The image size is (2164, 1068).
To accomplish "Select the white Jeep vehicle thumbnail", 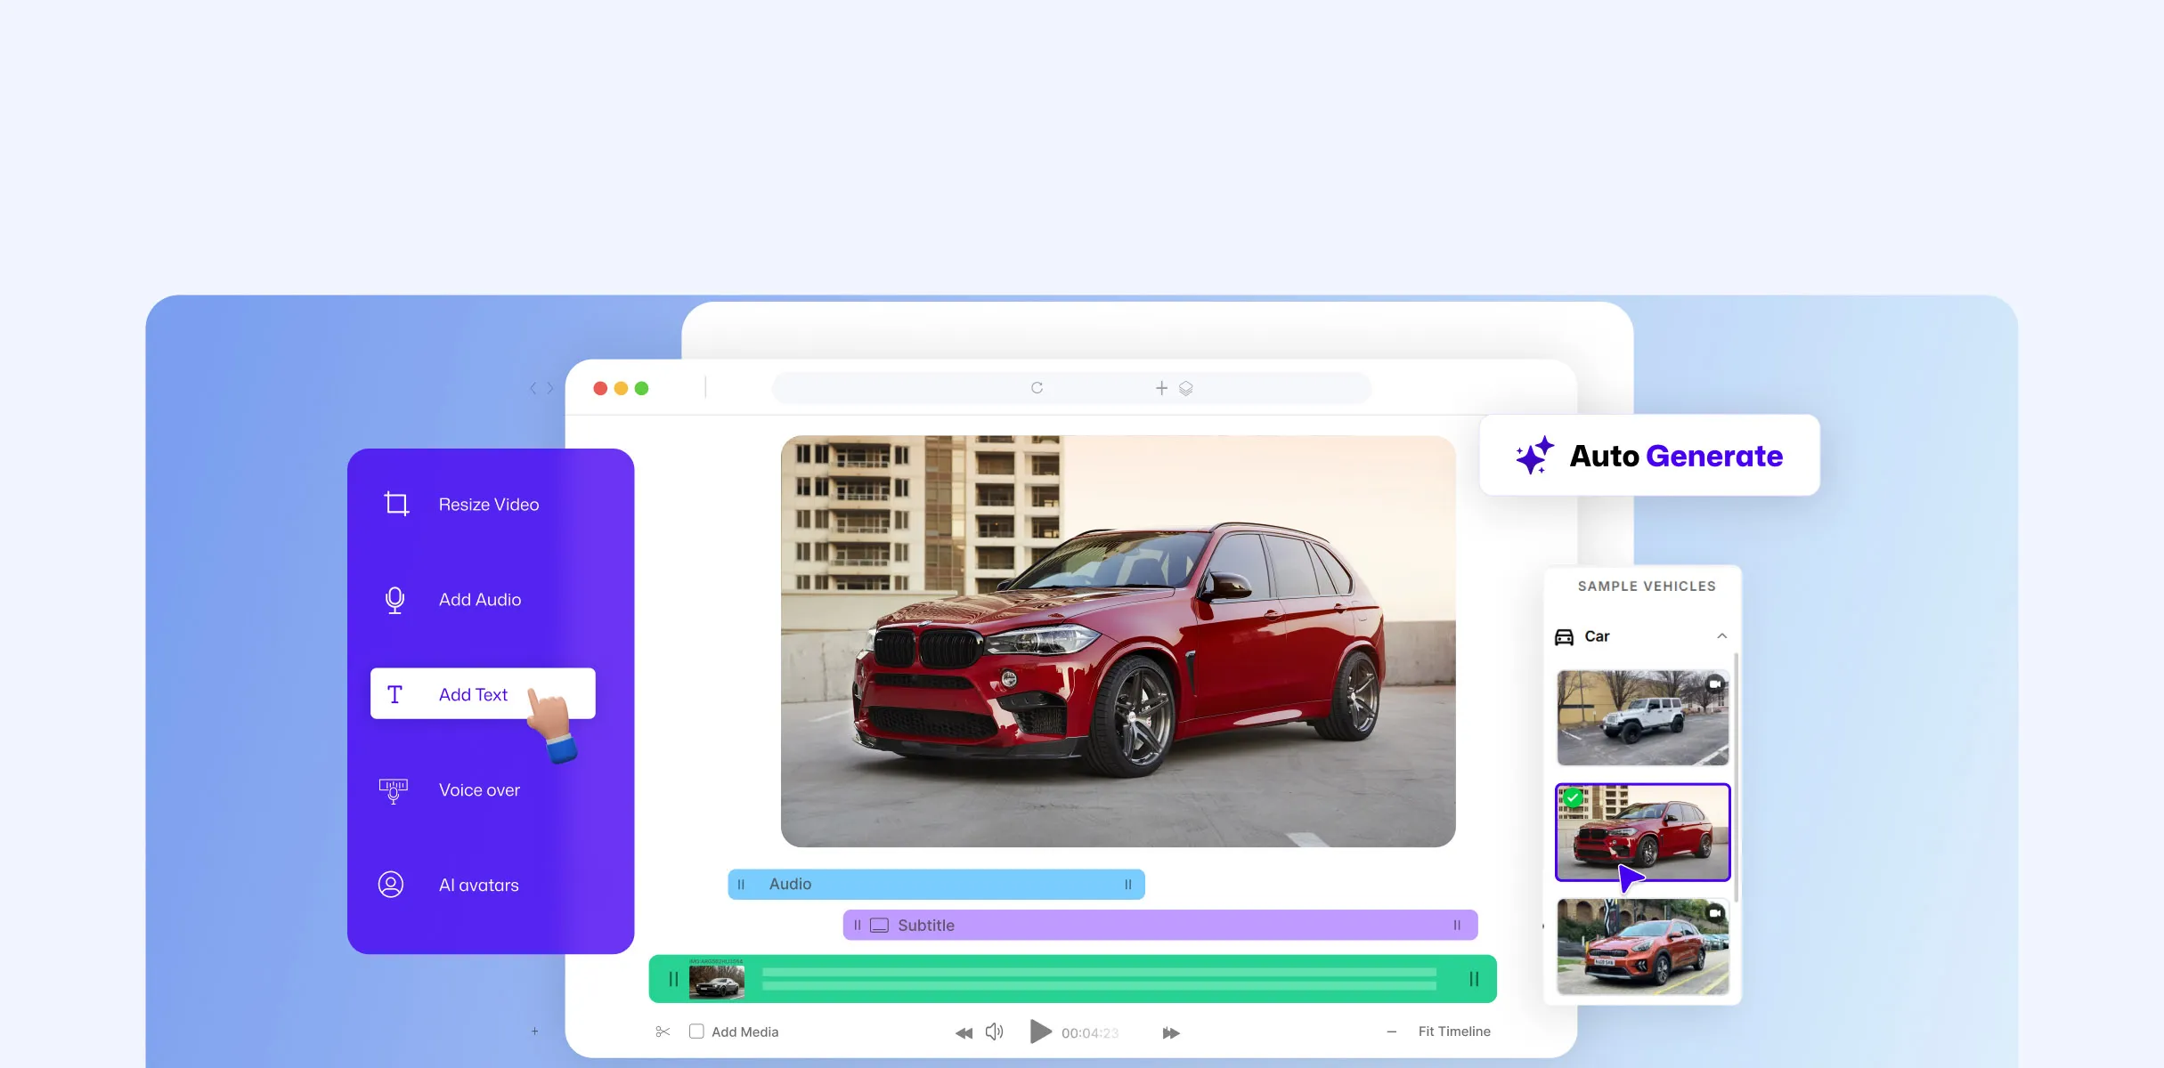I will (x=1642, y=717).
